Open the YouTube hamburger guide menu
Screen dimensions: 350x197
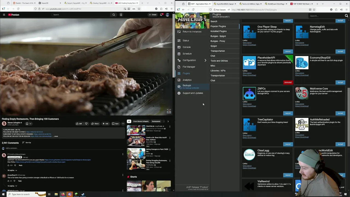click(4, 15)
